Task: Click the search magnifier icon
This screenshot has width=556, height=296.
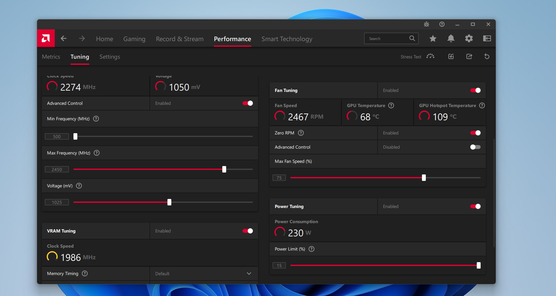Action: (x=412, y=38)
